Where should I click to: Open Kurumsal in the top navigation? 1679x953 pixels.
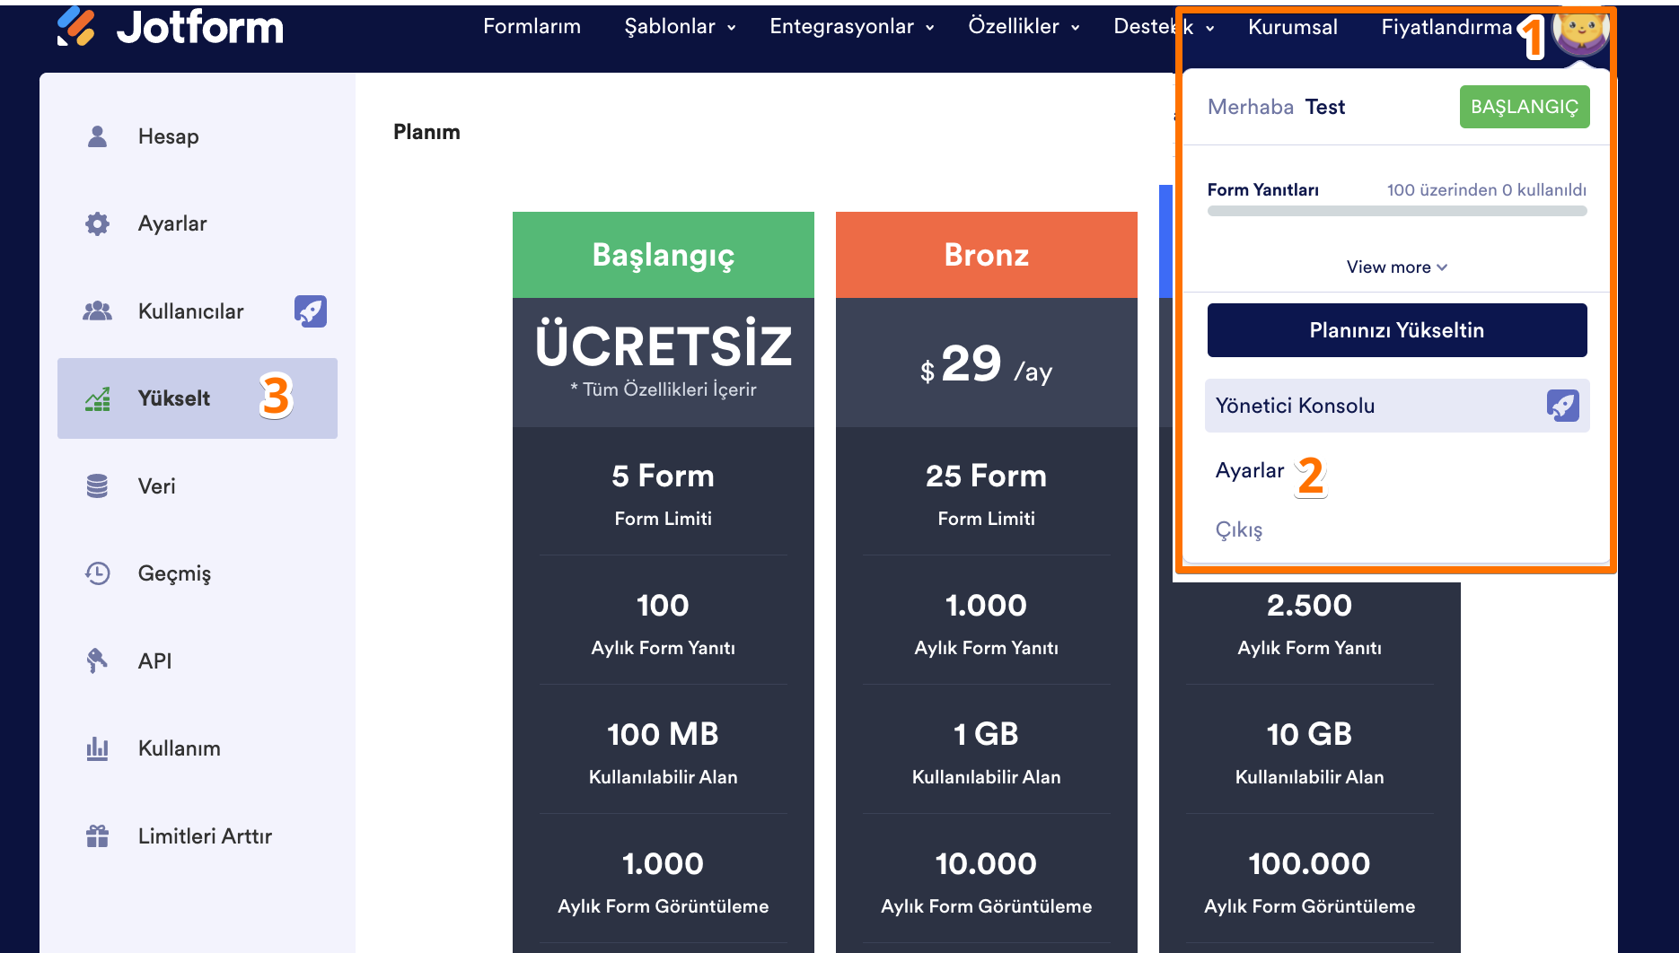pos(1293,27)
